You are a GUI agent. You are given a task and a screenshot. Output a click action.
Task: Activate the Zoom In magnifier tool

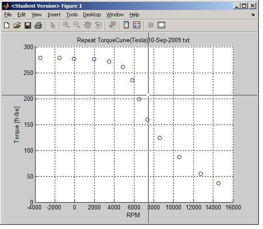pos(66,25)
